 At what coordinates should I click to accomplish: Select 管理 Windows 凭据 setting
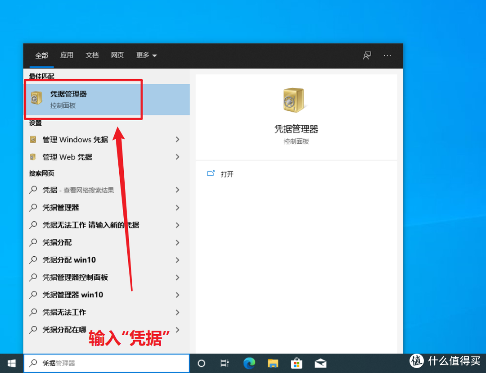[x=107, y=140]
